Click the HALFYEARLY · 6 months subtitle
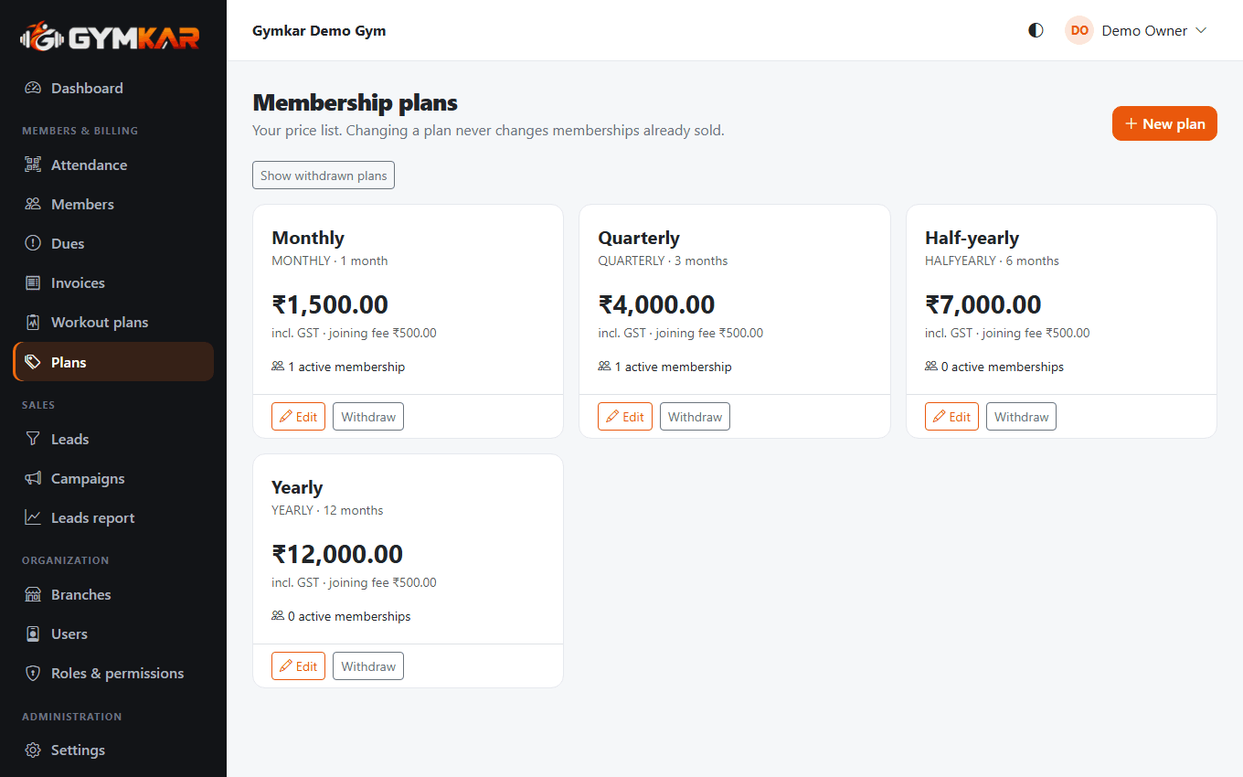 tap(992, 261)
